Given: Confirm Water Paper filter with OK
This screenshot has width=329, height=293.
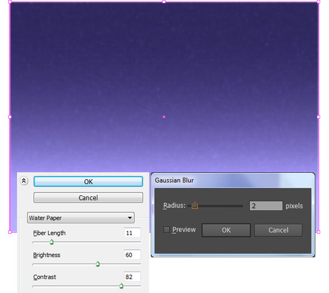Looking at the screenshot, I should click(88, 182).
